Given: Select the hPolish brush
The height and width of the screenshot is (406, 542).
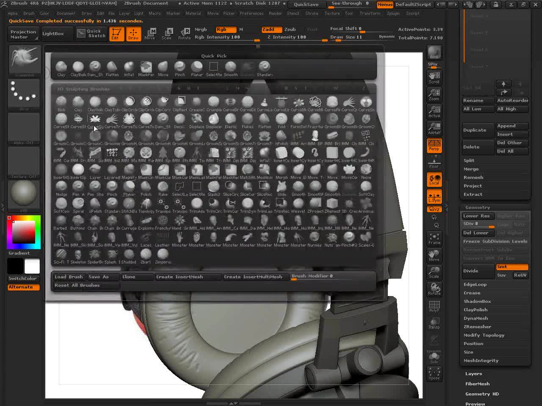Looking at the screenshot, I should 282,138.
